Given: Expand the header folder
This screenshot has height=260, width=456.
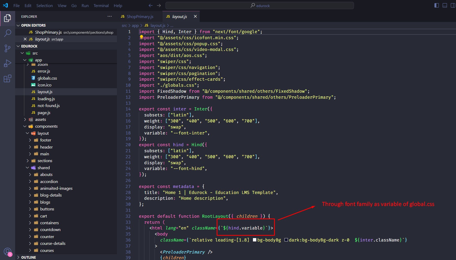Looking at the screenshot, I should pyautogui.click(x=66, y=147).
